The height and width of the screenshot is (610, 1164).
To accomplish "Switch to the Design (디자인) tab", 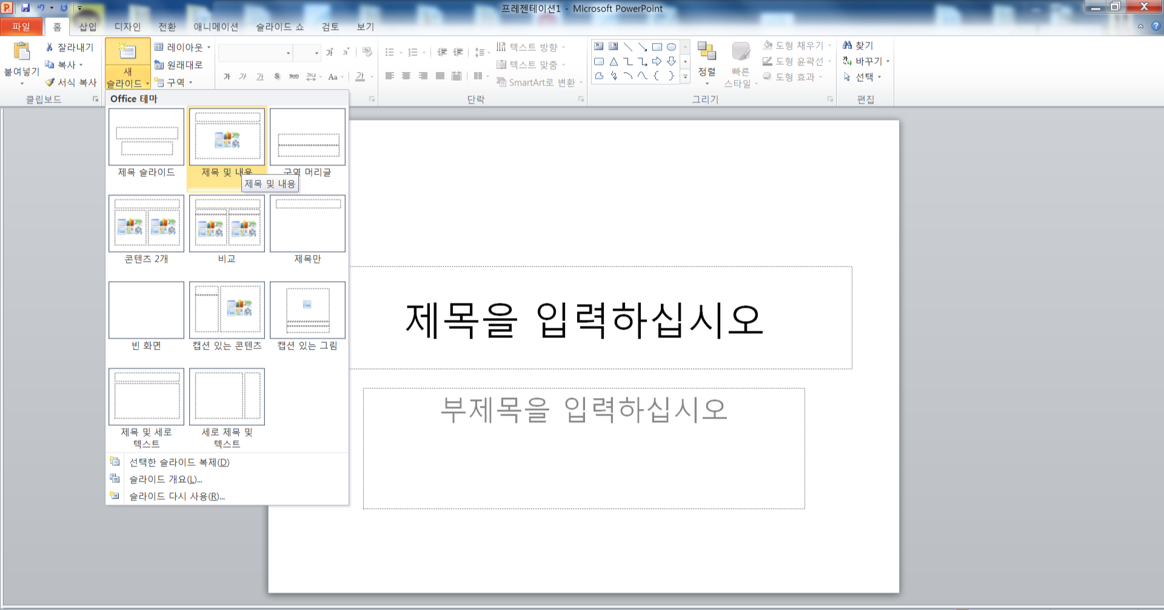I will tap(127, 27).
